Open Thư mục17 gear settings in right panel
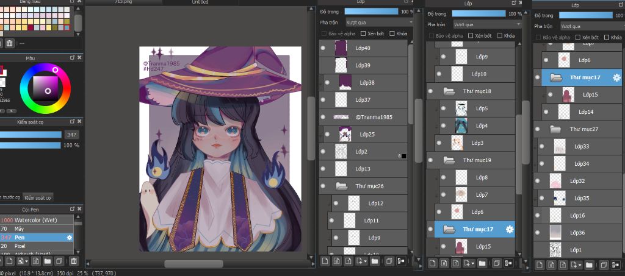The width and height of the screenshot is (625, 276). point(616,77)
